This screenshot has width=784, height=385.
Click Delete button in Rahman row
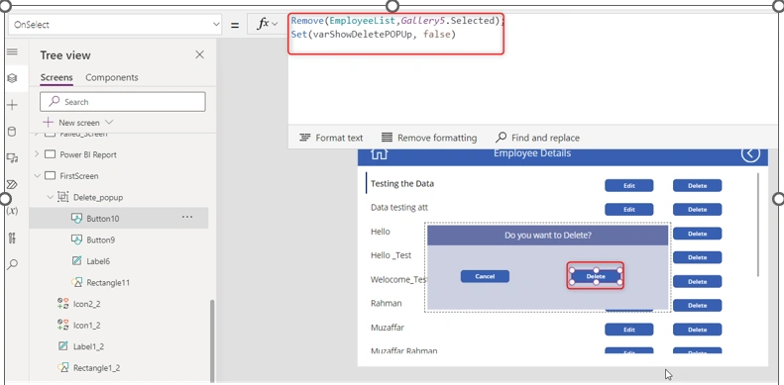coord(697,305)
